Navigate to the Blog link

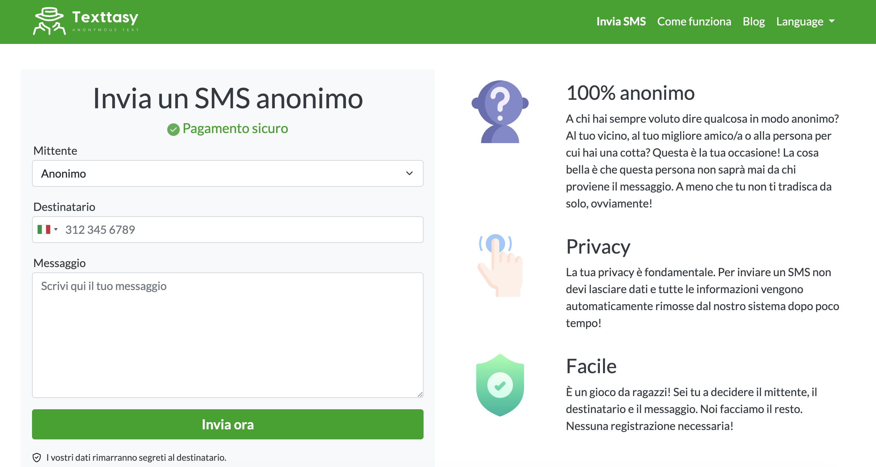click(x=753, y=21)
